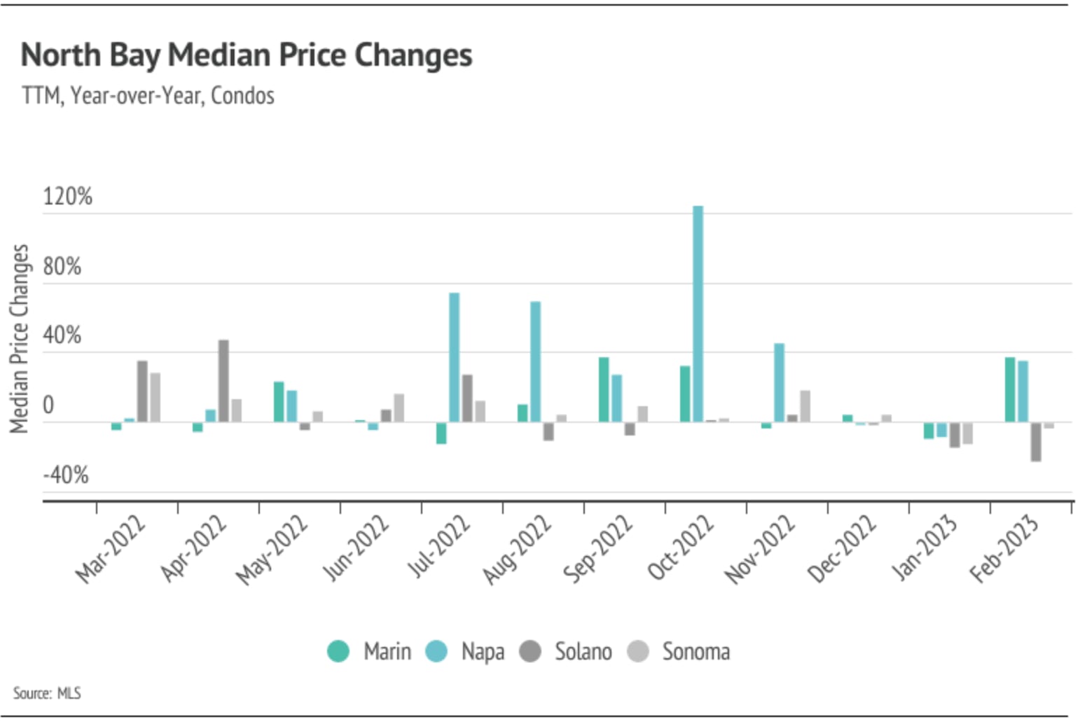This screenshot has width=1080, height=724.
Task: Click the Feb-2023 x-axis label
Action: tap(1005, 548)
